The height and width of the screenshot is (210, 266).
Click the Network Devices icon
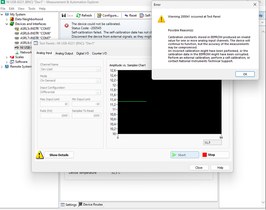pyautogui.click(x=17, y=52)
